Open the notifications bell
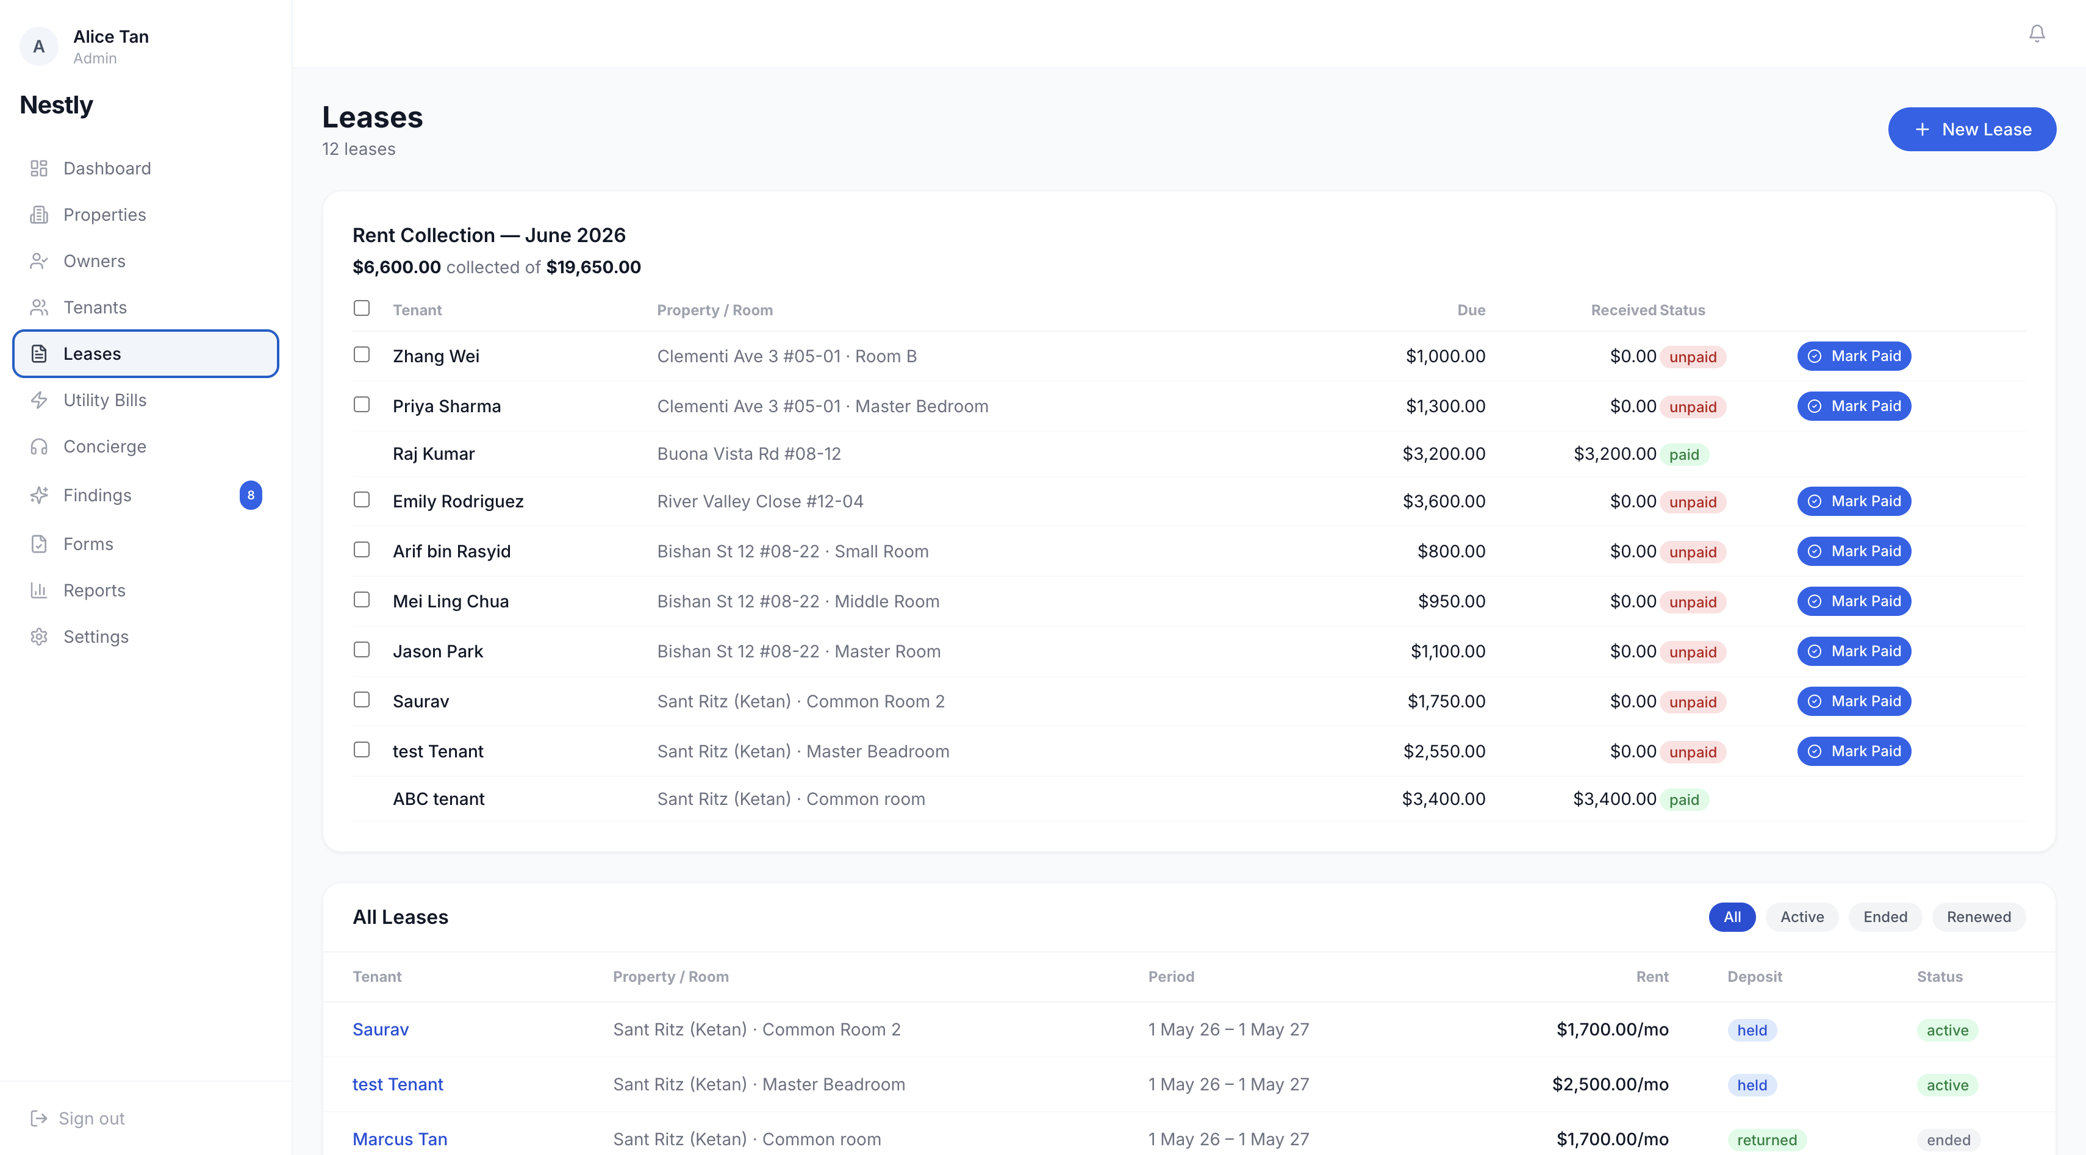The image size is (2086, 1155). [2037, 33]
